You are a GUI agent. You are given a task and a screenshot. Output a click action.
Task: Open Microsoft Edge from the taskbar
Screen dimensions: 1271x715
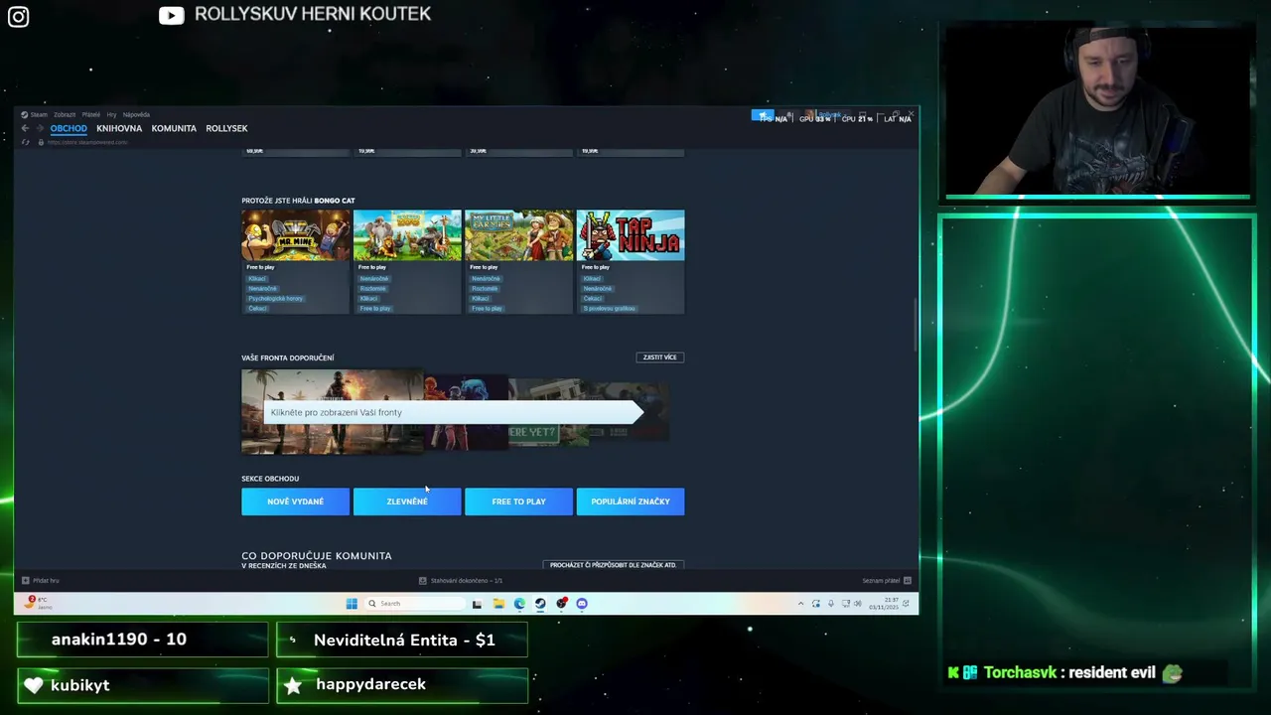point(519,603)
